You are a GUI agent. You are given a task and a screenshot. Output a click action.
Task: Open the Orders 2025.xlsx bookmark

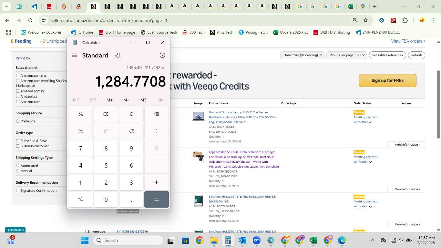pyautogui.click(x=290, y=32)
